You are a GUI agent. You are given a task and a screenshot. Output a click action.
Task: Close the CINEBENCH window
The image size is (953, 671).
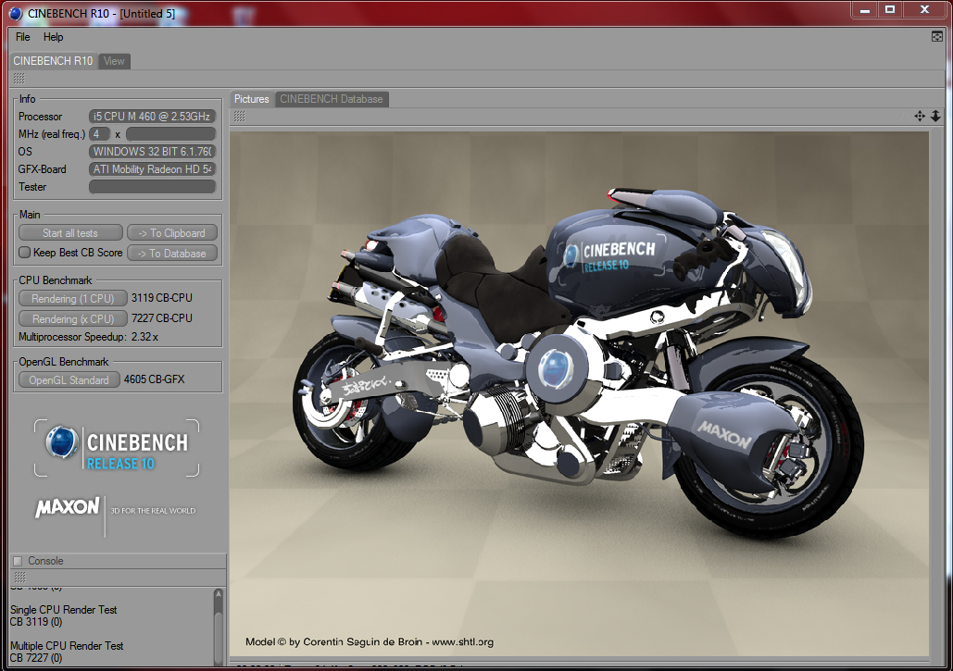[x=924, y=9]
